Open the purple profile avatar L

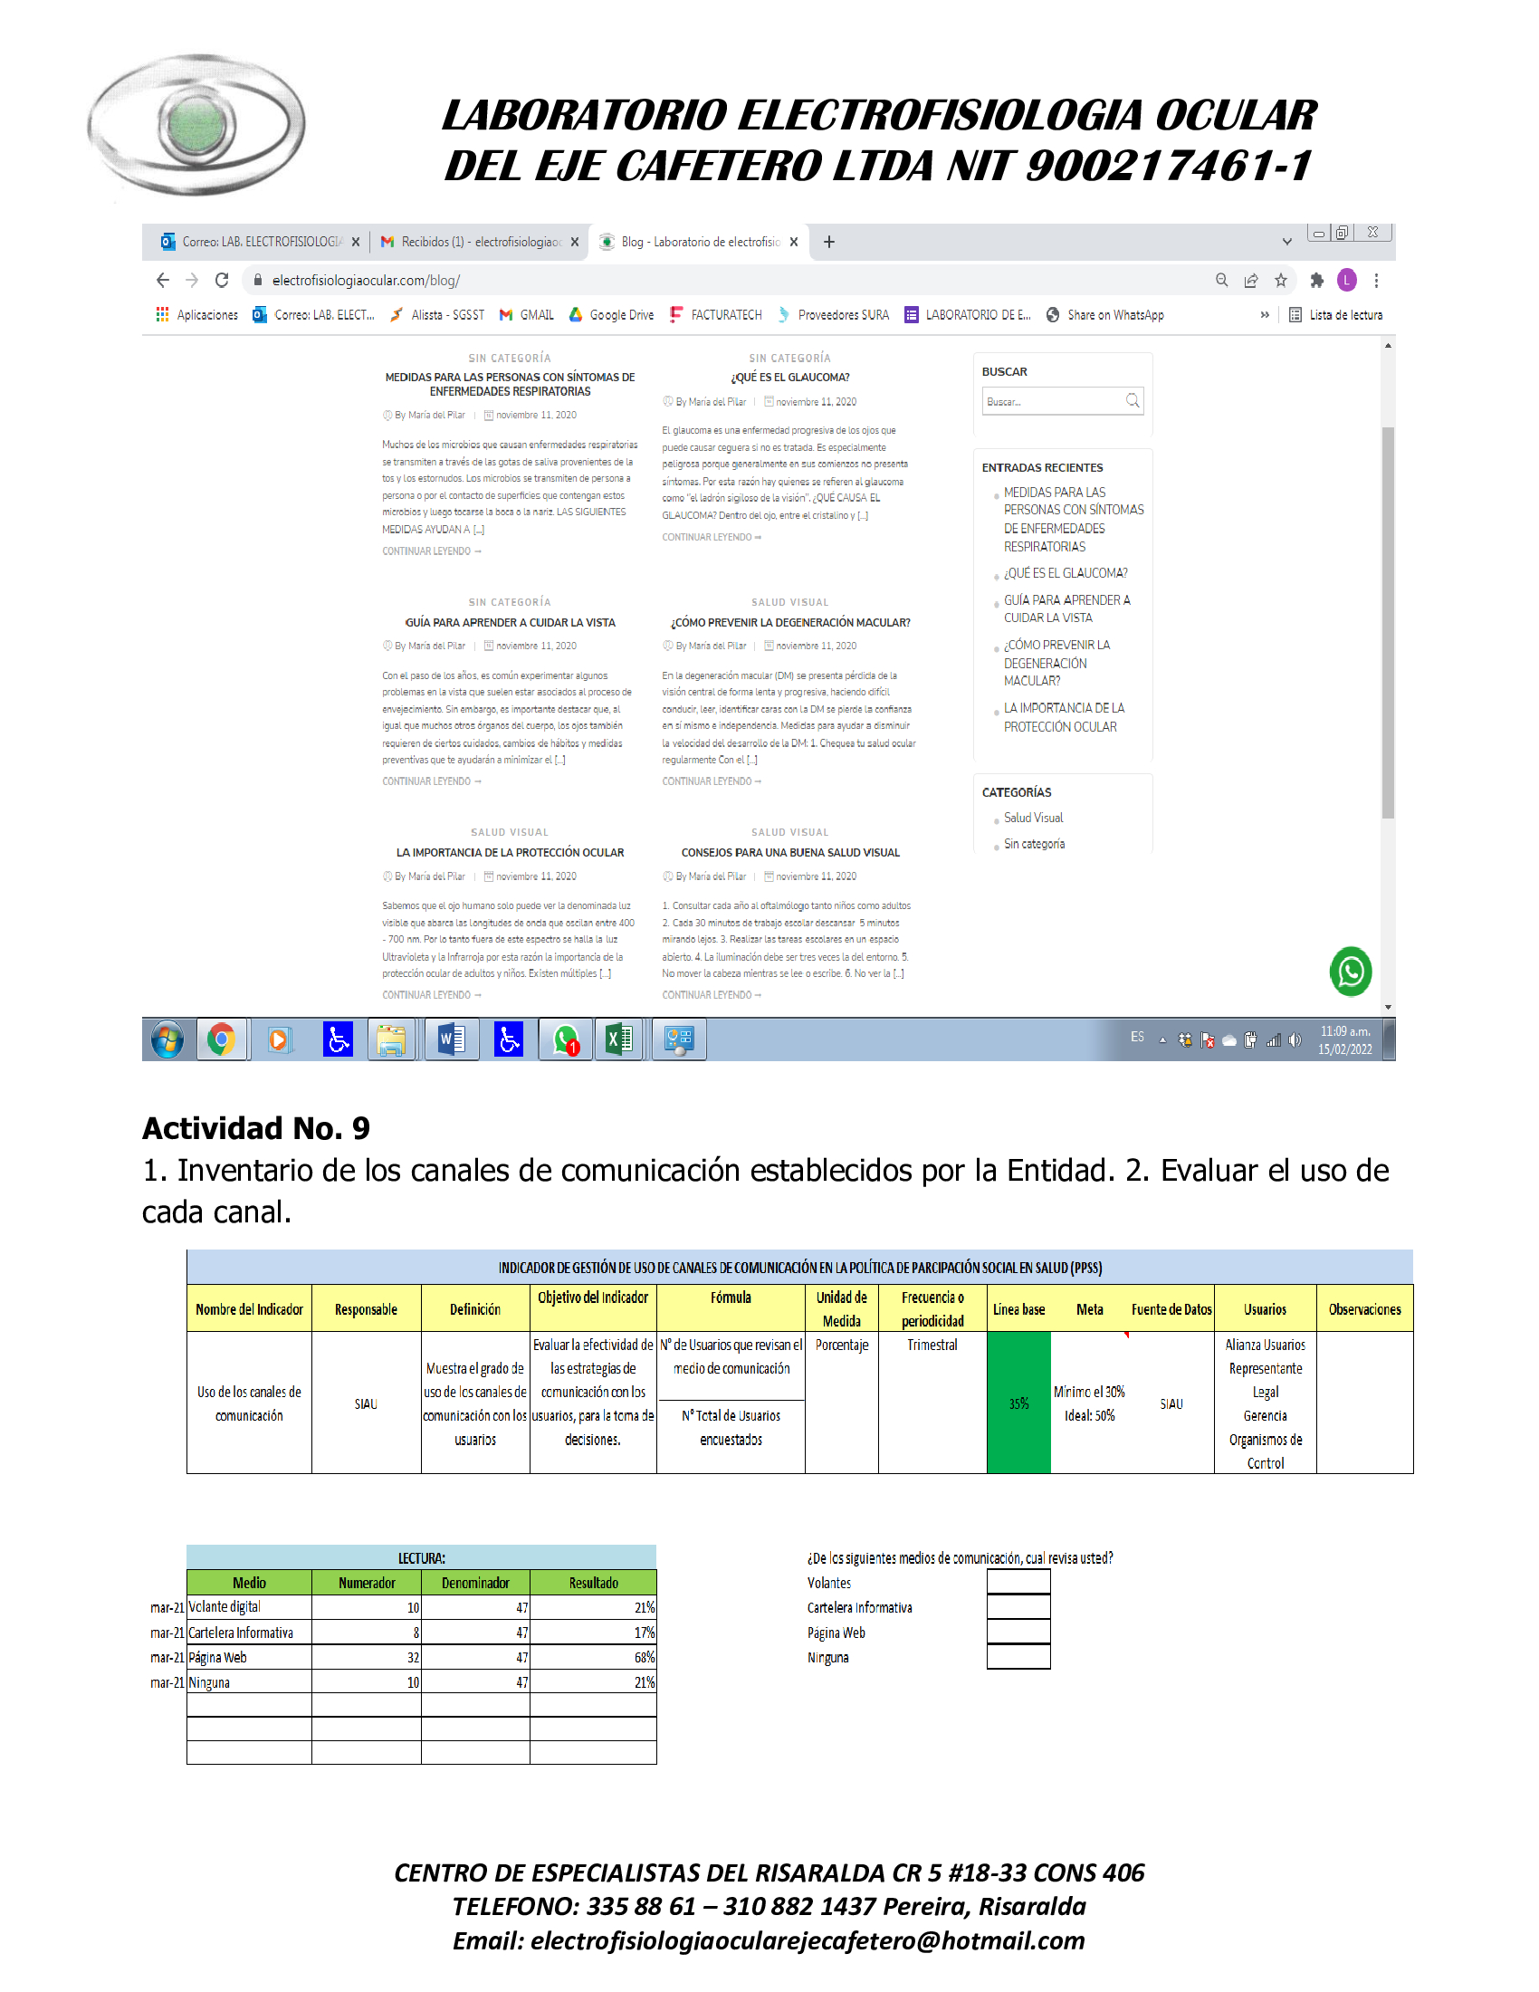(1347, 280)
